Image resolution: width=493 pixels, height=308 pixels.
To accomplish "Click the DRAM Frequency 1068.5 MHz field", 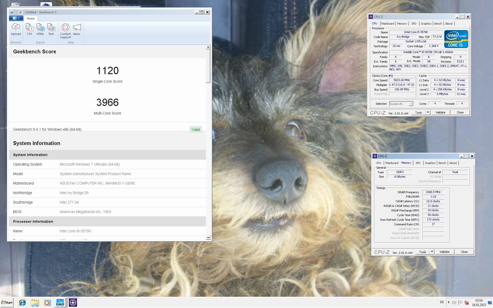I will pyautogui.click(x=433, y=192).
